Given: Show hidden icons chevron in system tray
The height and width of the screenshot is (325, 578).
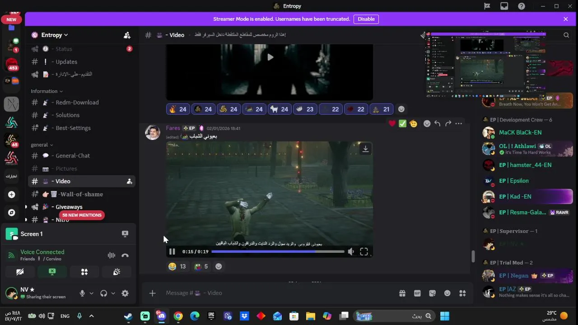Looking at the screenshot, I should click(x=92, y=316).
